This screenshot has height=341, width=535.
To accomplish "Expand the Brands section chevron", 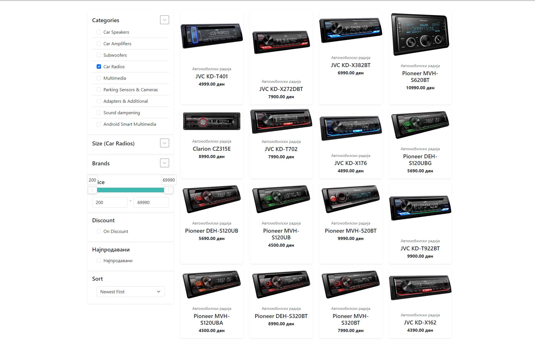I will 165,163.
